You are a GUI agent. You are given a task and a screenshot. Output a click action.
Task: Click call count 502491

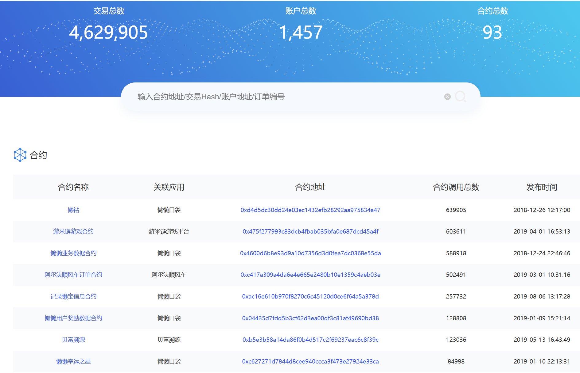coord(456,275)
